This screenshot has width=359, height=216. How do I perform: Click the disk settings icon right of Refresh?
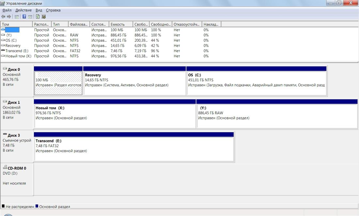click(x=43, y=16)
